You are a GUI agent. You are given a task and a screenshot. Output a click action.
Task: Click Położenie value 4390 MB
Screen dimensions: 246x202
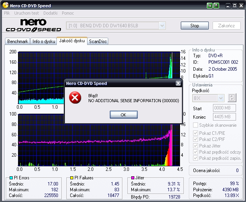(x=230, y=190)
